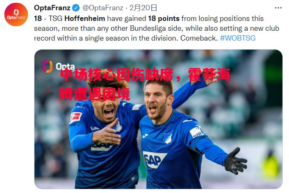Click the right player's black glove
The image size is (289, 193).
[x=235, y=161]
